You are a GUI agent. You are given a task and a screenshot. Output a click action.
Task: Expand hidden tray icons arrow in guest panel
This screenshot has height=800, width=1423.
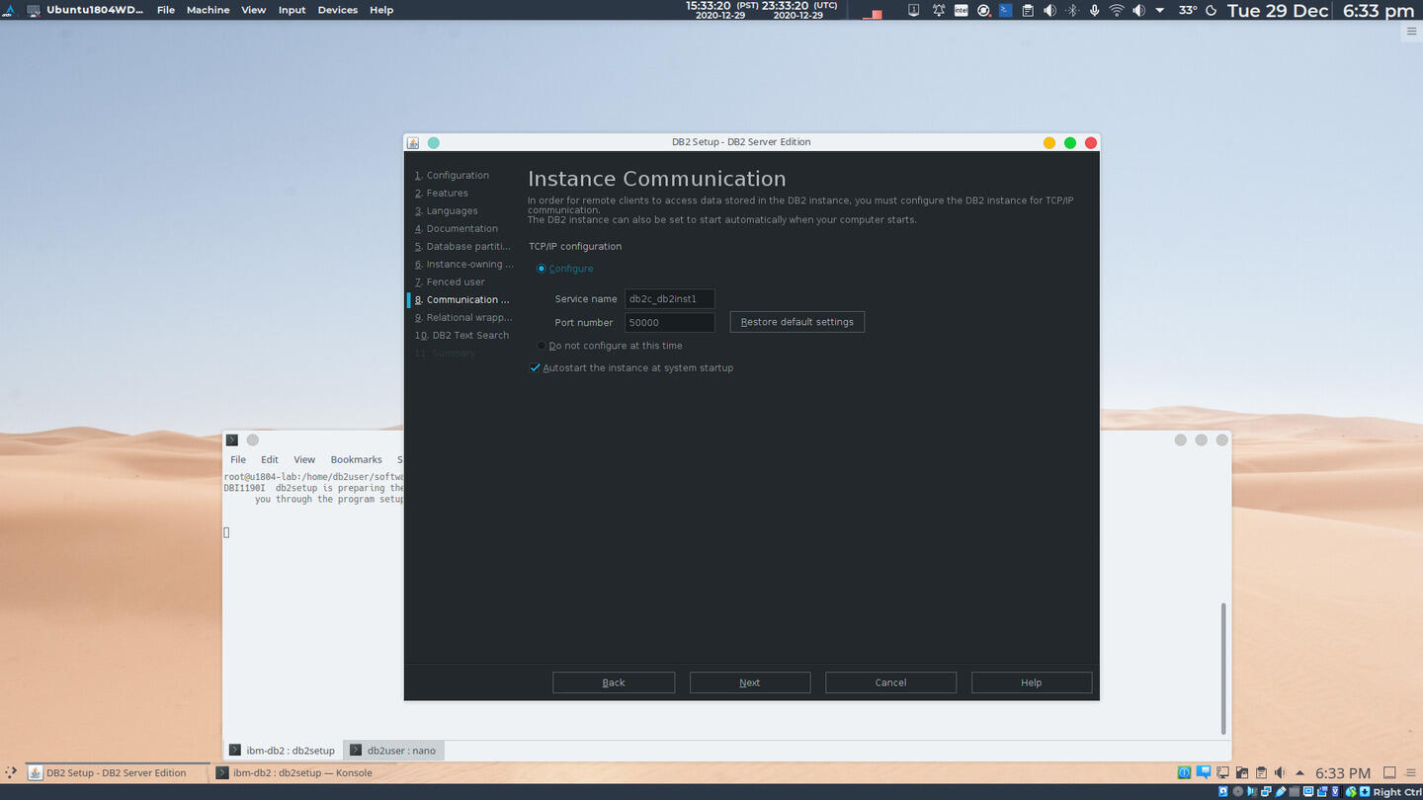click(x=1299, y=773)
